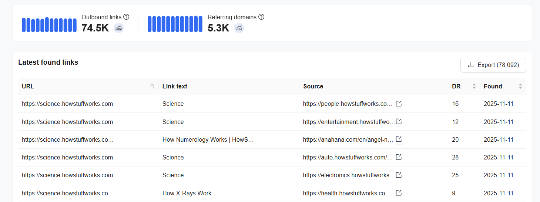Open the Outbound links chart icon
Image resolution: width=540 pixels, height=202 pixels.
118,28
